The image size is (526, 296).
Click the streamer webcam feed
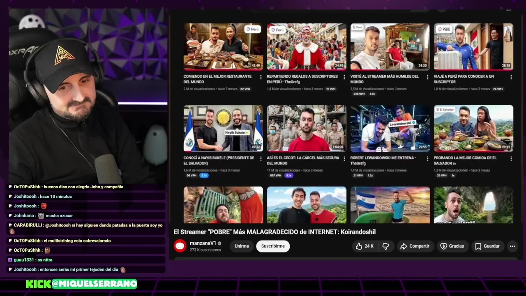point(88,96)
